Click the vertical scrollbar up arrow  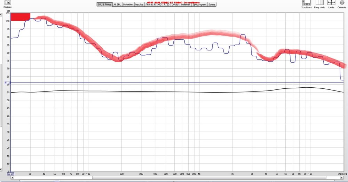click(1, 15)
